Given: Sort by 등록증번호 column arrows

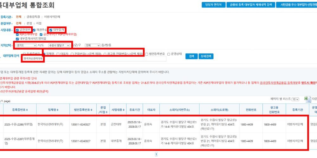Looking at the screenshot, I should (27, 109).
